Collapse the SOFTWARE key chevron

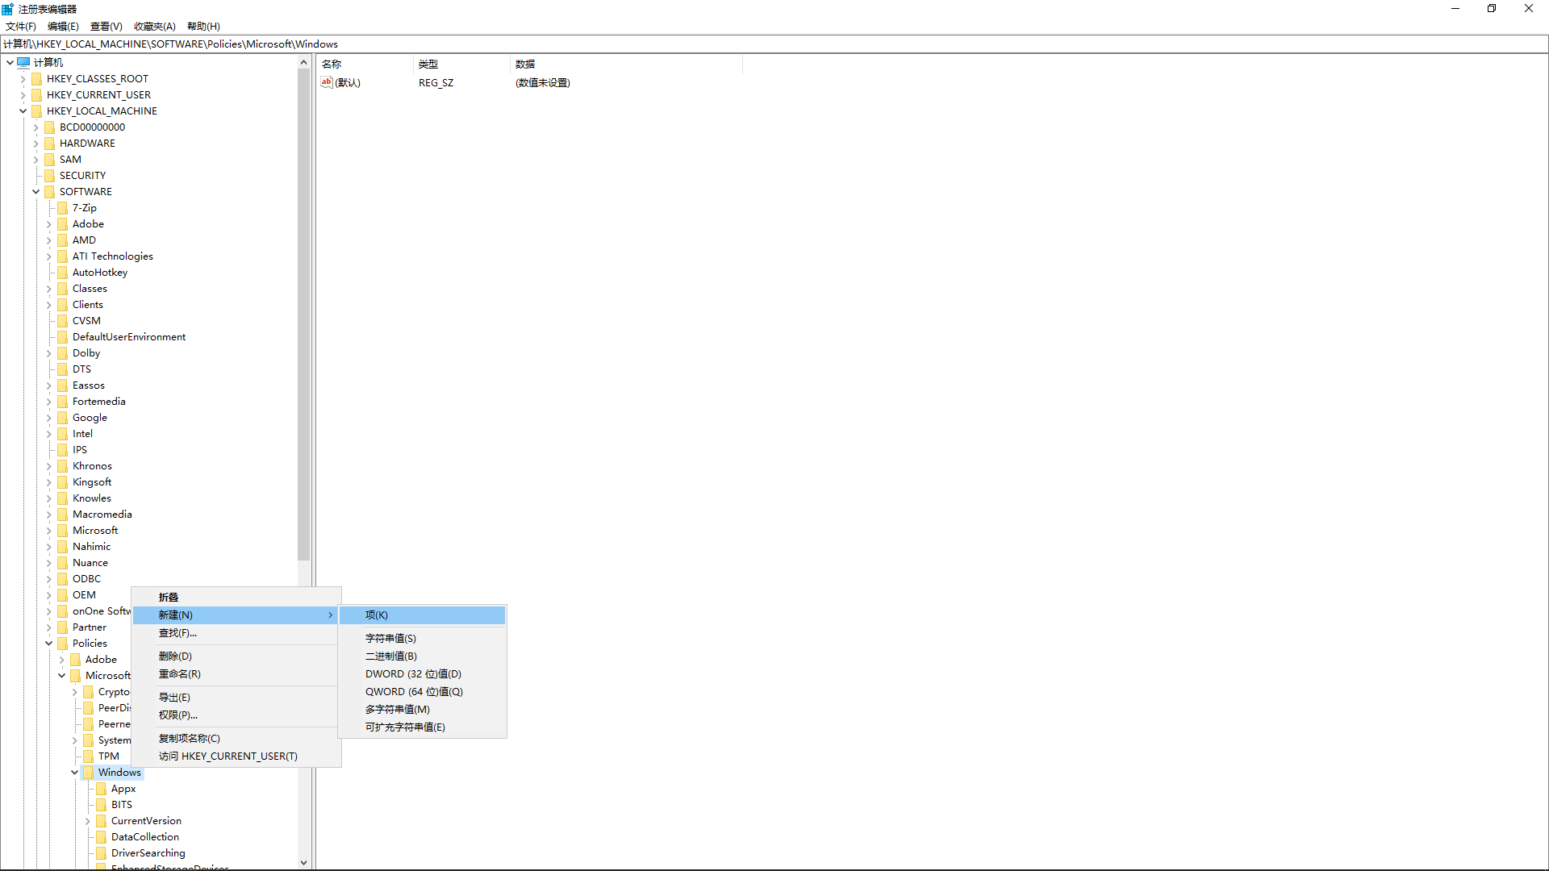(35, 191)
